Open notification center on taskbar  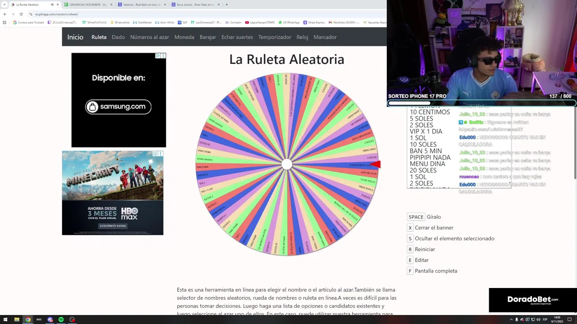click(569, 319)
